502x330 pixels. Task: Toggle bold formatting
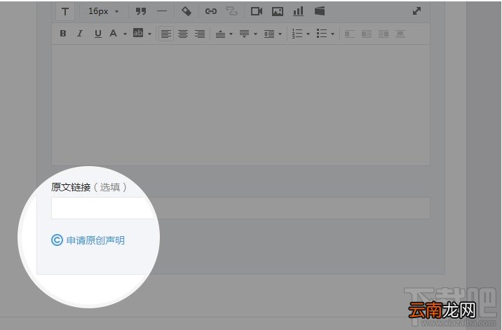[63, 34]
